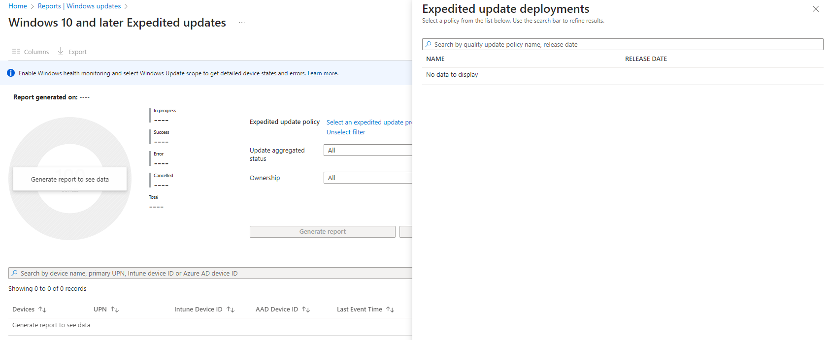The width and height of the screenshot is (830, 340).
Task: Click the partially hidden button beside Generate report
Action: point(406,232)
